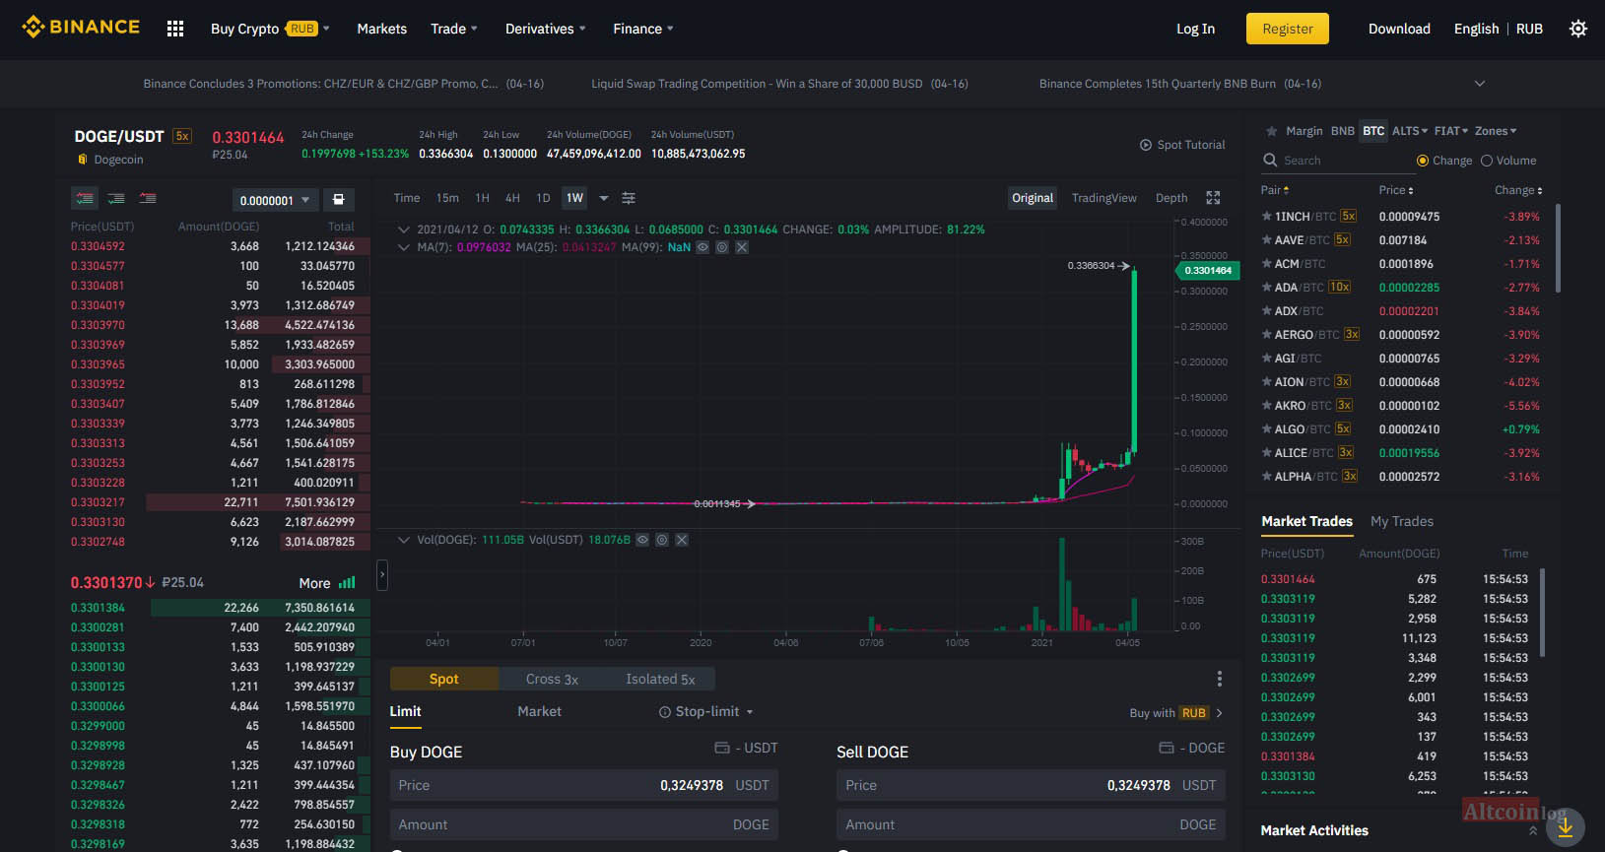Open the ALTS markets dropdown

click(1410, 131)
